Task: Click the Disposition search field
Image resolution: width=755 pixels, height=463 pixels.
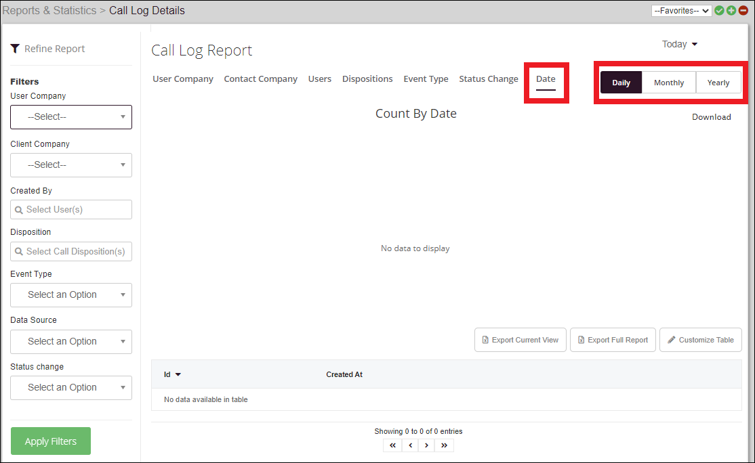Action: pos(71,251)
